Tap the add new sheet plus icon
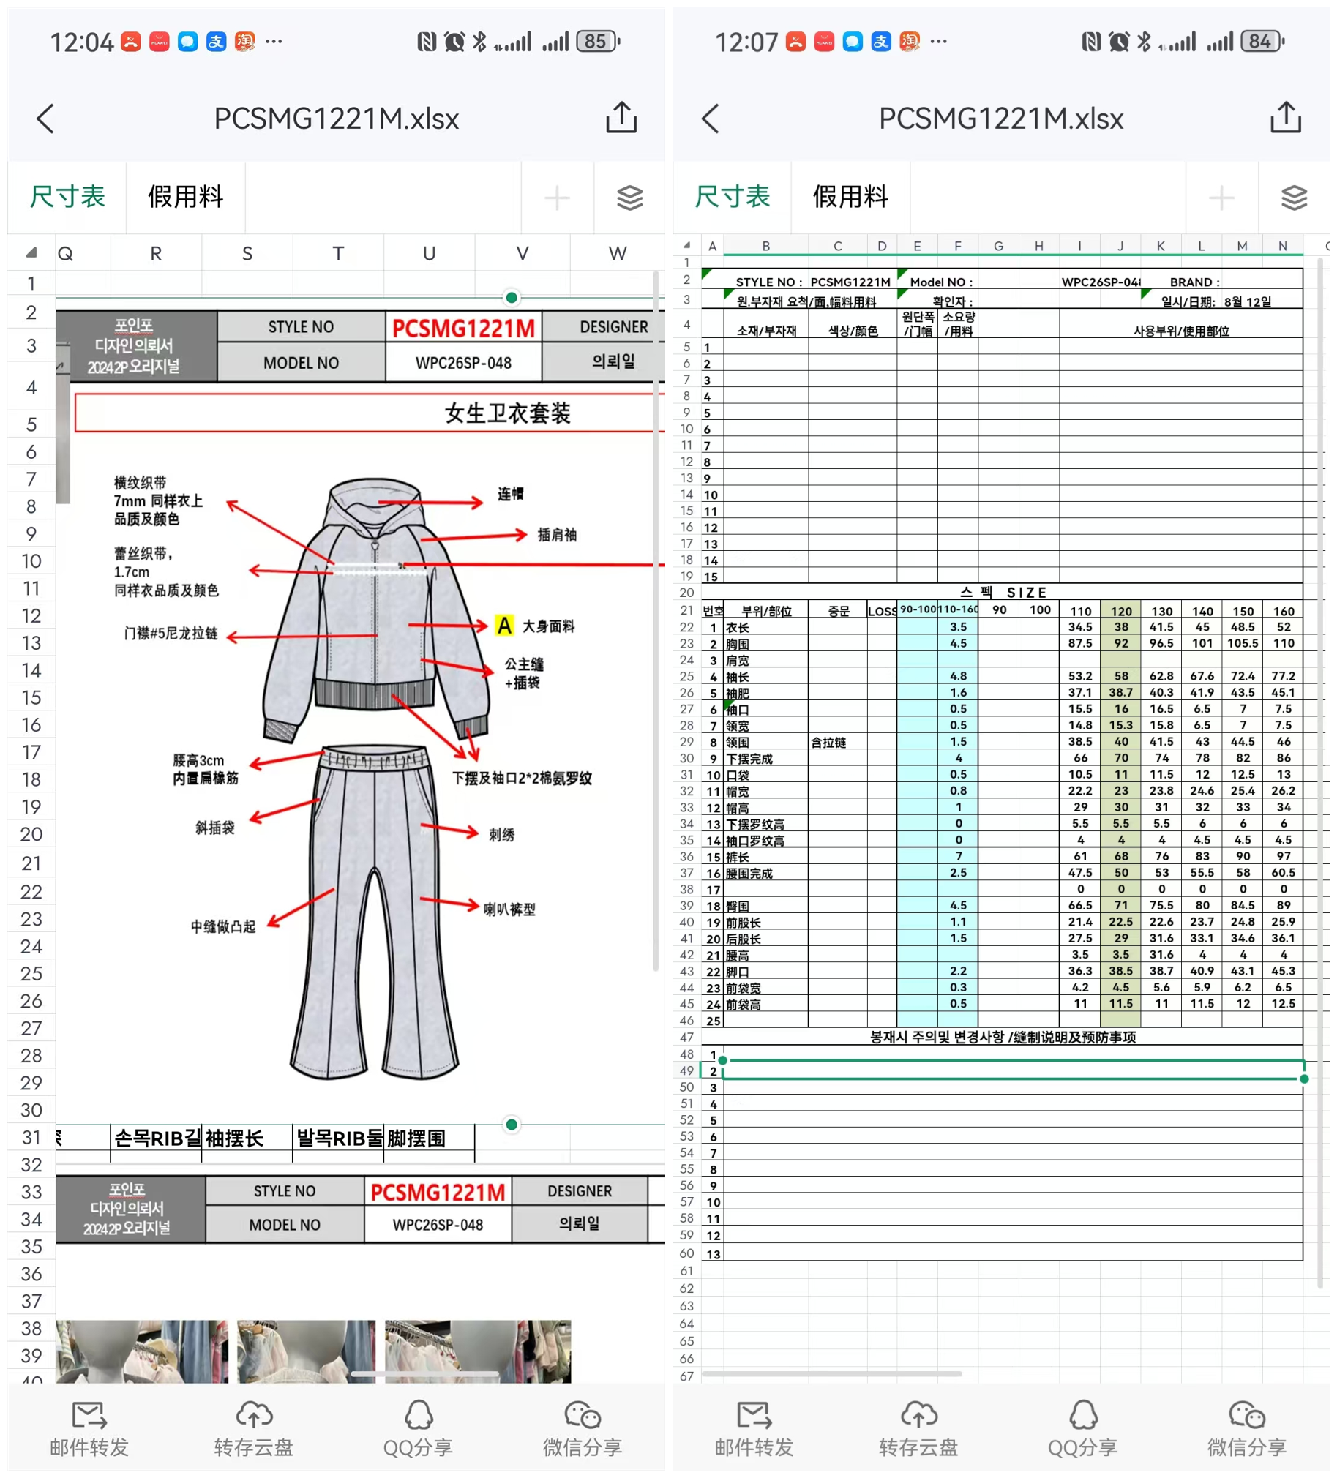The width and height of the screenshot is (1337, 1478). pos(557,198)
